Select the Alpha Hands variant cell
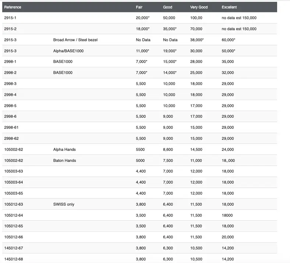290x263 pixels. (x=64, y=149)
